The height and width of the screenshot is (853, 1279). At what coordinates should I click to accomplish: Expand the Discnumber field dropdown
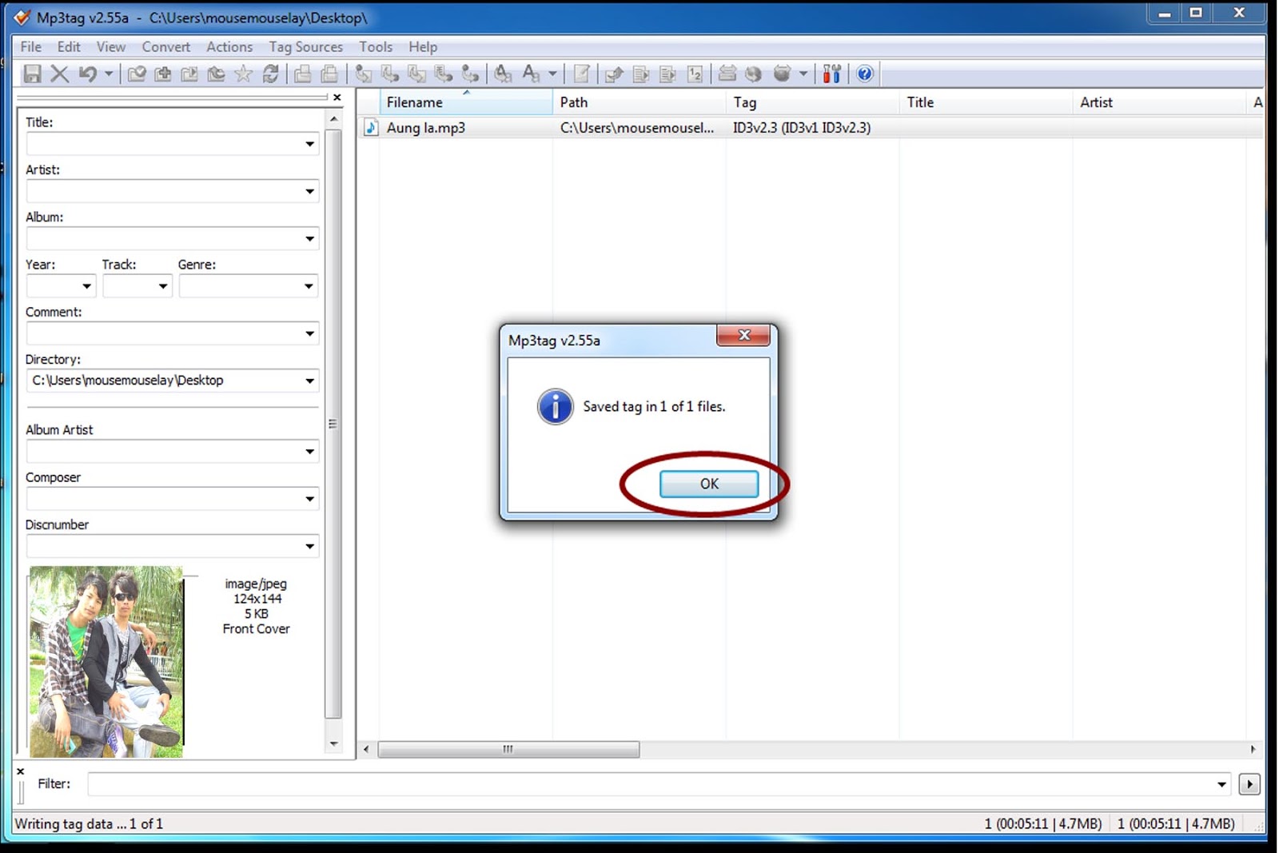pos(309,546)
